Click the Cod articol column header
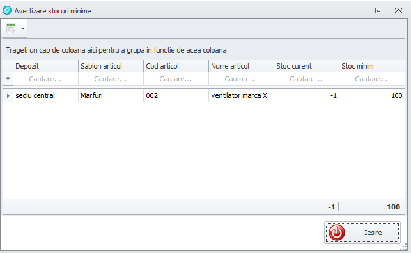Viewport: 411px width, 253px height. tap(176, 66)
